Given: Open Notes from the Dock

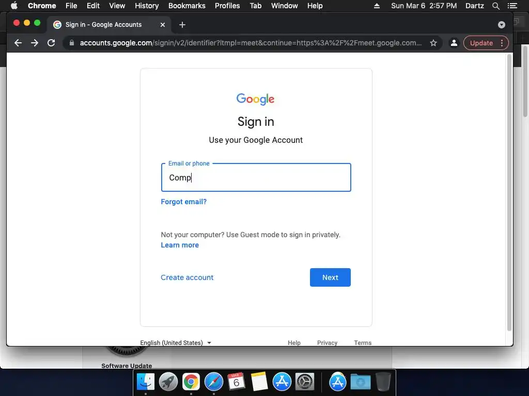Looking at the screenshot, I should coord(259,382).
